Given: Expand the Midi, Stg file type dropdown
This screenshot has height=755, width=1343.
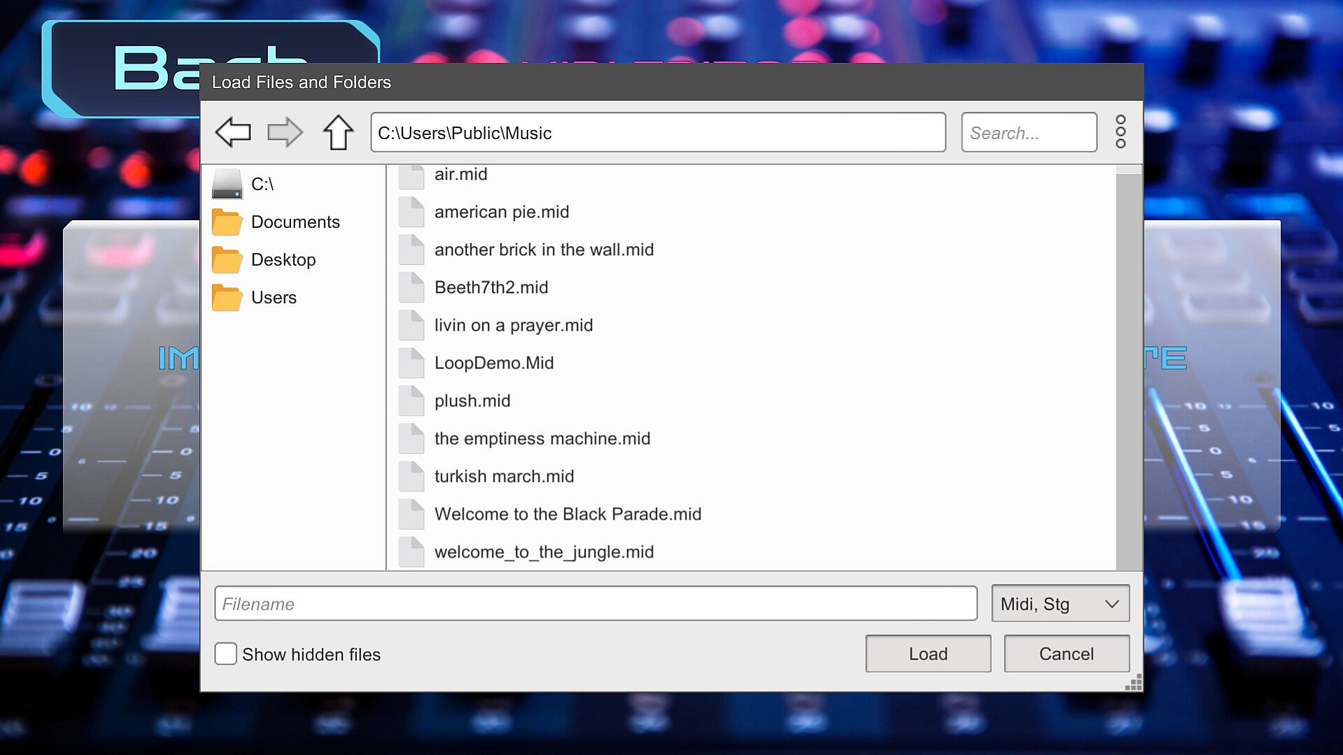Looking at the screenshot, I should tap(1060, 603).
